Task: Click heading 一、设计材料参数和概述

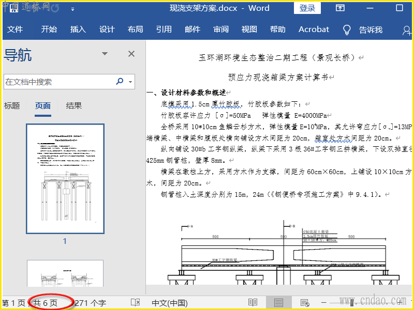Action: (x=186, y=92)
